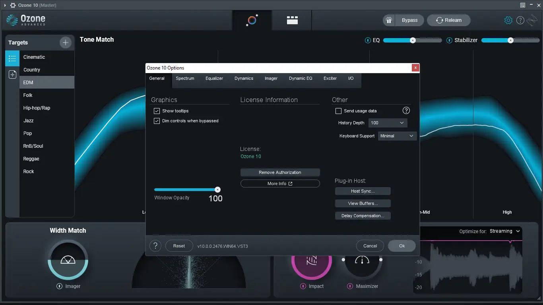Click the iZotope logo icon in header
The height and width of the screenshot is (305, 543).
[532, 20]
